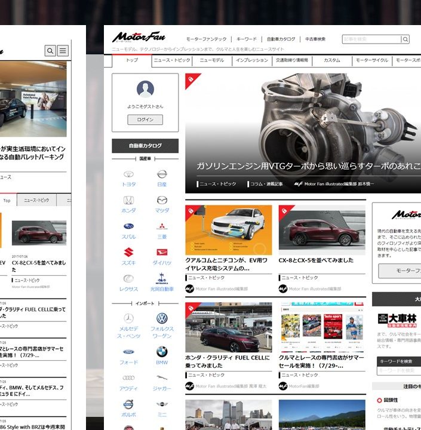Click the search magnifier in desktop header
Image resolution: width=421 pixels, height=430 pixels.
tap(405, 39)
